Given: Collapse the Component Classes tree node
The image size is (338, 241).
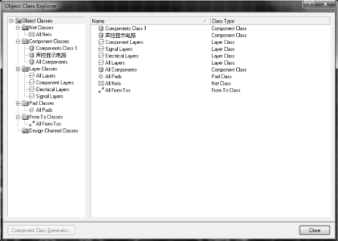Looking at the screenshot, I should click(x=18, y=41).
